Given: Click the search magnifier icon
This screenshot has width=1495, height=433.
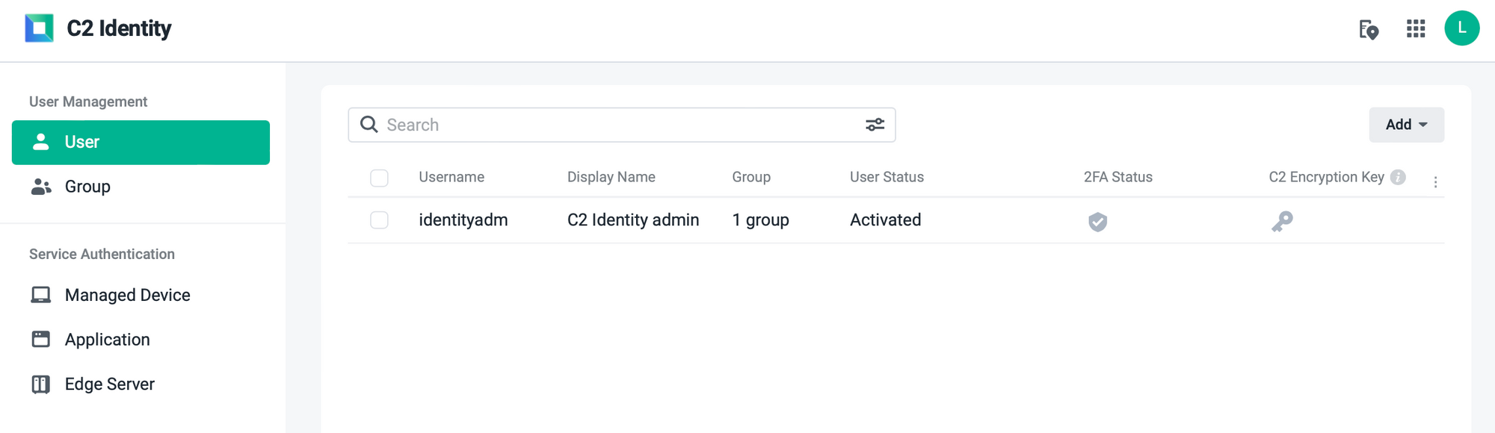Looking at the screenshot, I should pos(369,125).
